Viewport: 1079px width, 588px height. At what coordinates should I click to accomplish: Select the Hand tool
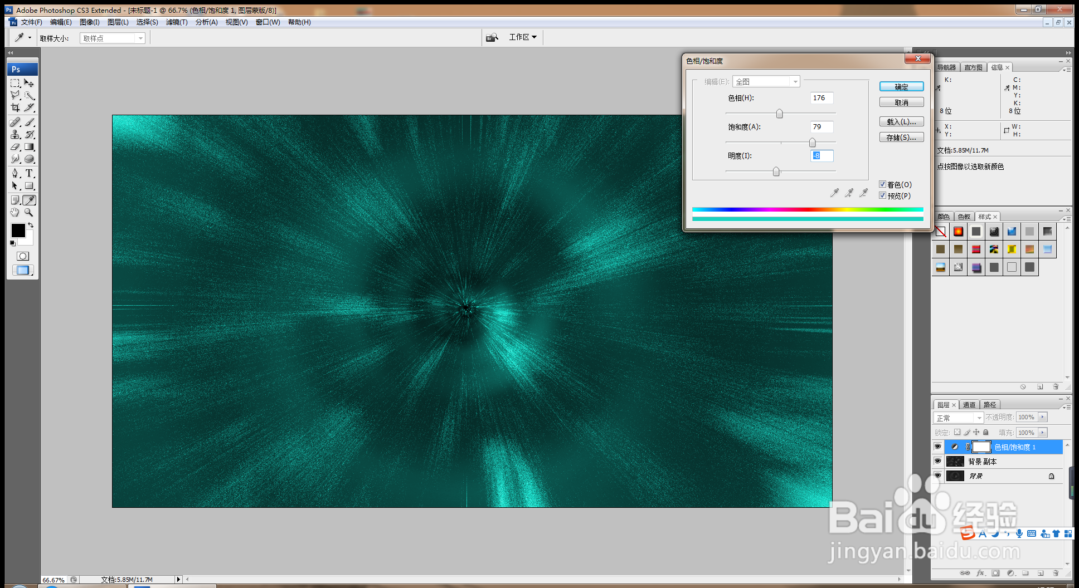click(15, 212)
